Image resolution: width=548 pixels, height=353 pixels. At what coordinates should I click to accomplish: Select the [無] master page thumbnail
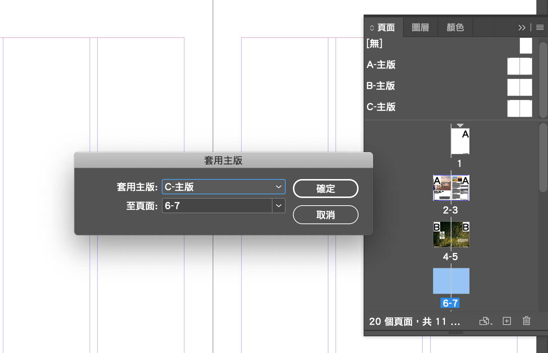pyautogui.click(x=526, y=46)
